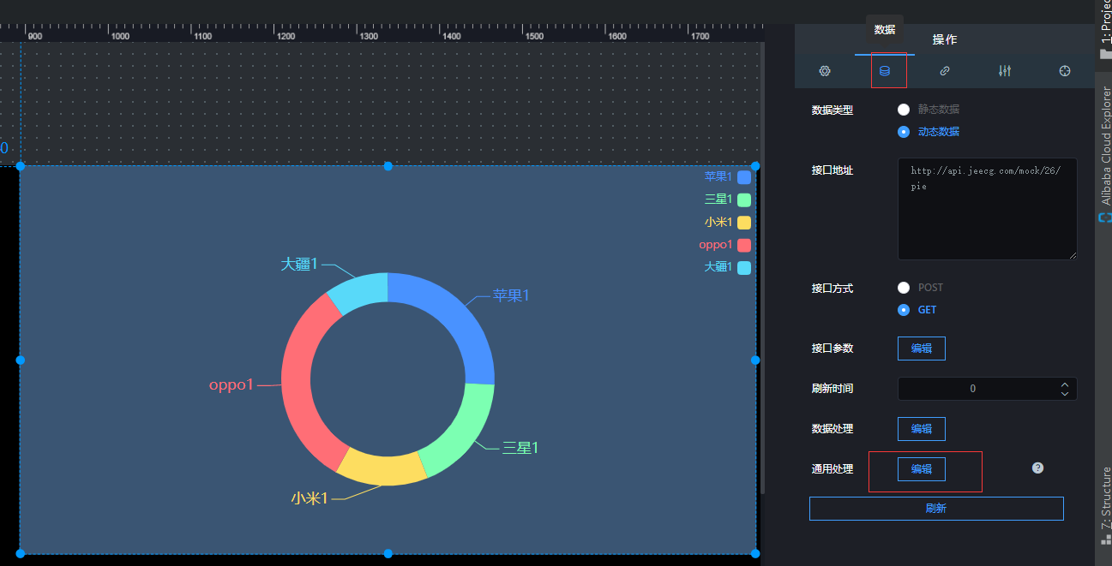Click the 苹果1 label beside the donut
1112x566 pixels.
point(511,295)
